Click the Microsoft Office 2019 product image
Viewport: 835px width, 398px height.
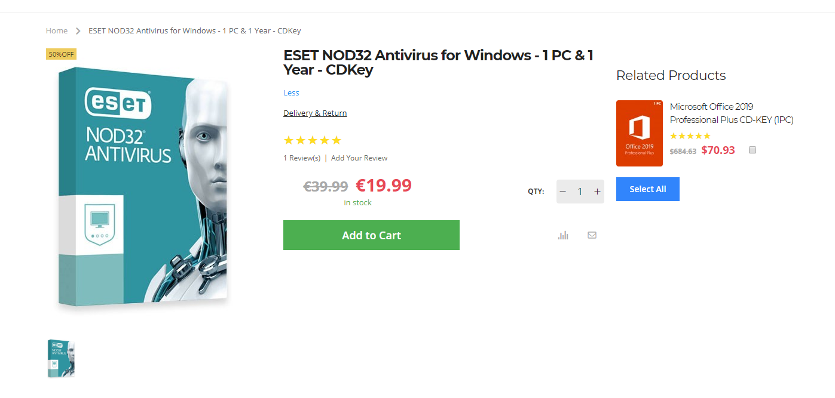pyautogui.click(x=640, y=133)
